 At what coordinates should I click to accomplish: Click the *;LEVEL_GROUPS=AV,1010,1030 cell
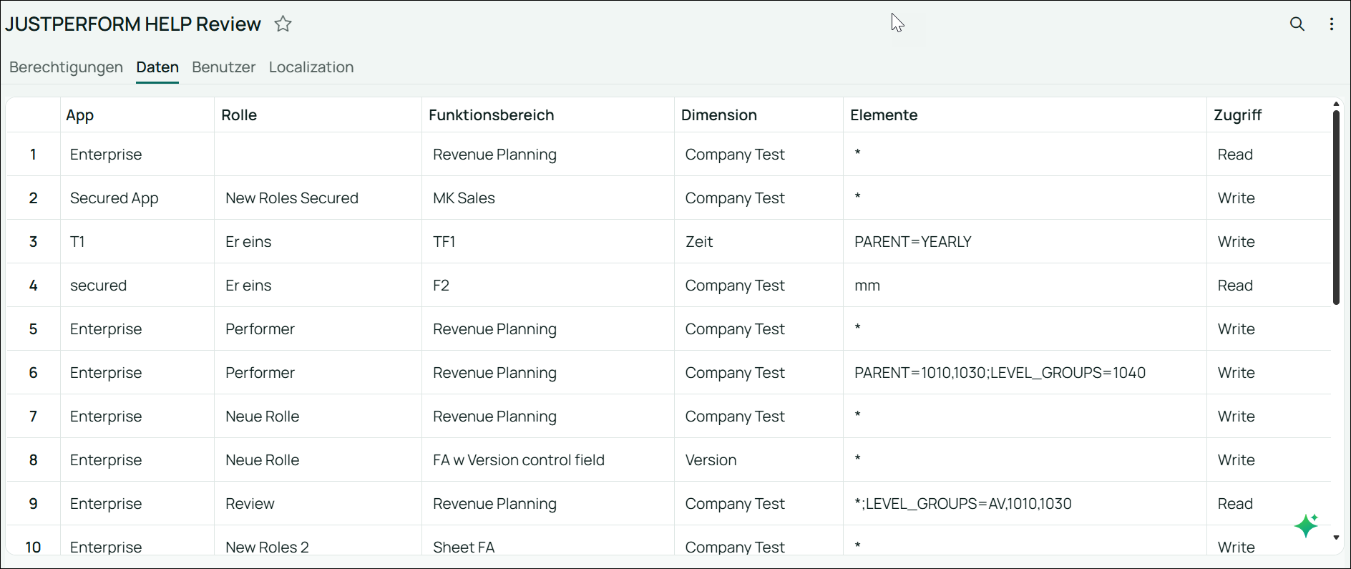coord(1025,504)
